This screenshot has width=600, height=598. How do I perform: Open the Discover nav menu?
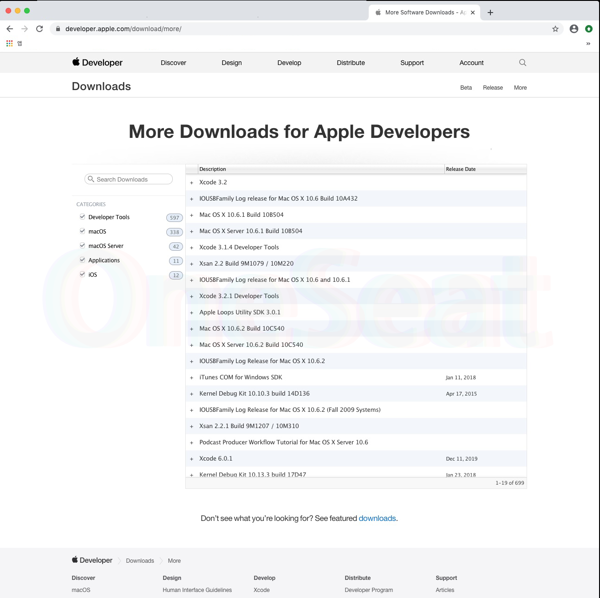[173, 63]
